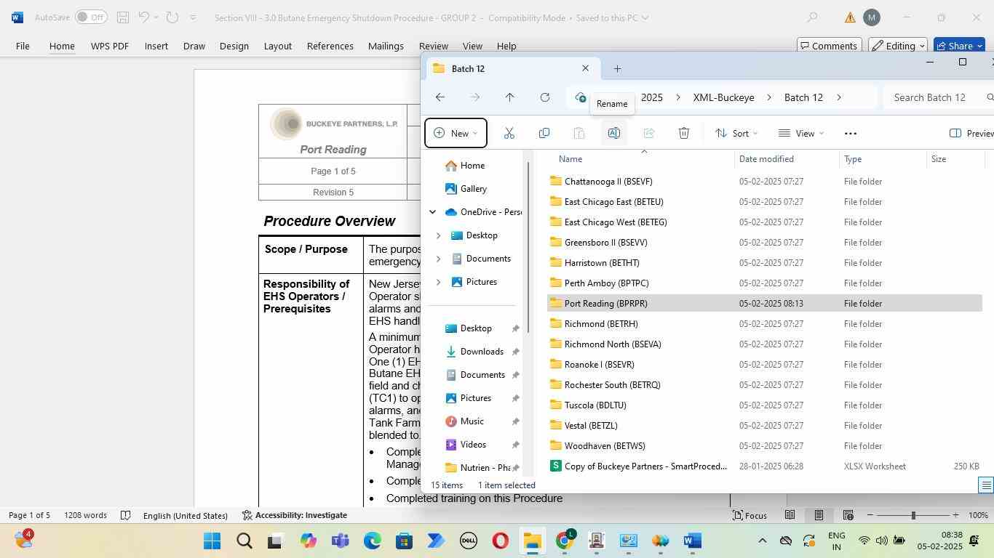Click the XML-Buckeye breadcrumb
This screenshot has width=994, height=558.
click(723, 97)
